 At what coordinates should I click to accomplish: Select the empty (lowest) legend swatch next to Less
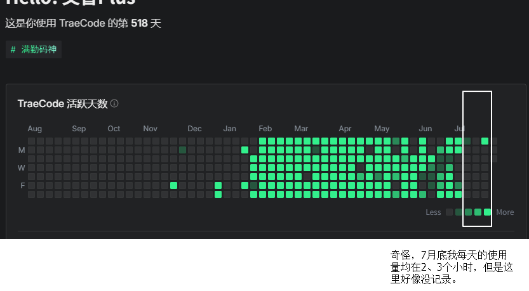[449, 212]
